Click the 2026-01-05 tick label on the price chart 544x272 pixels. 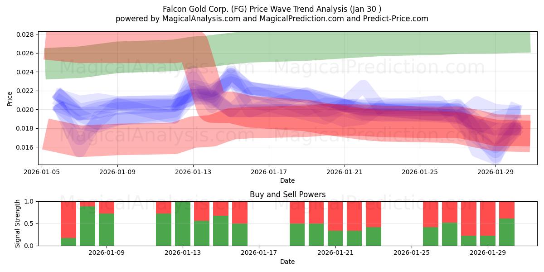(x=43, y=172)
